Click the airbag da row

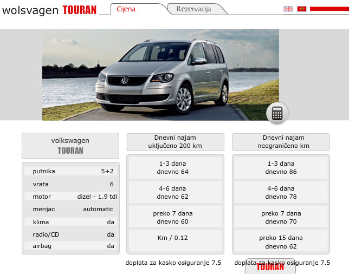pyautogui.click(x=71, y=246)
